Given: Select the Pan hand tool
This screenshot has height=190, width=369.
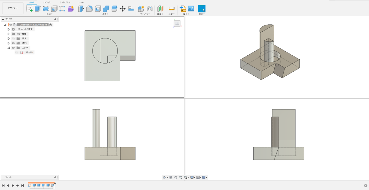Looking at the screenshot, I should point(176,177).
